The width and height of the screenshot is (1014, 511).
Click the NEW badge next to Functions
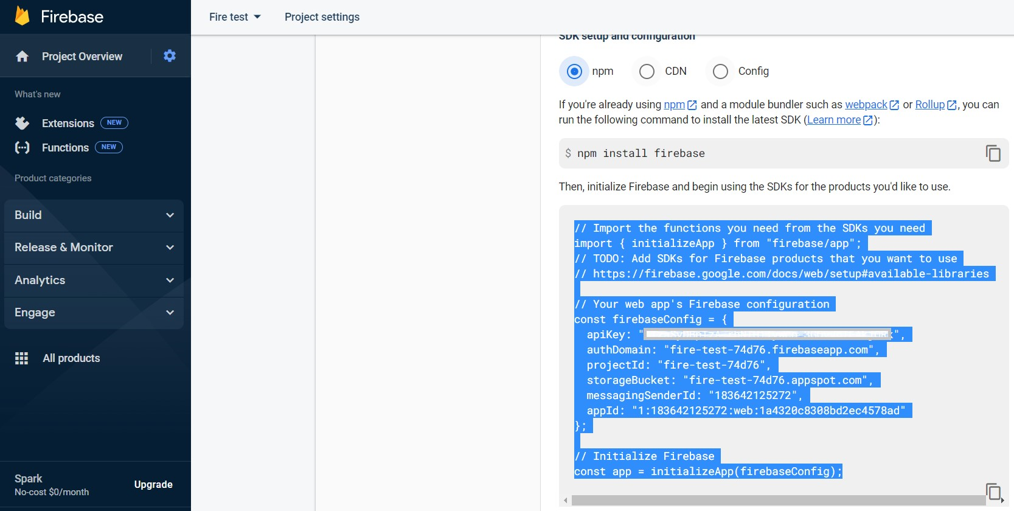coord(109,147)
